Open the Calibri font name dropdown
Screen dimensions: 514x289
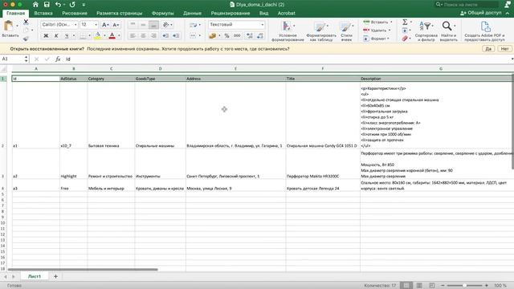[75, 25]
